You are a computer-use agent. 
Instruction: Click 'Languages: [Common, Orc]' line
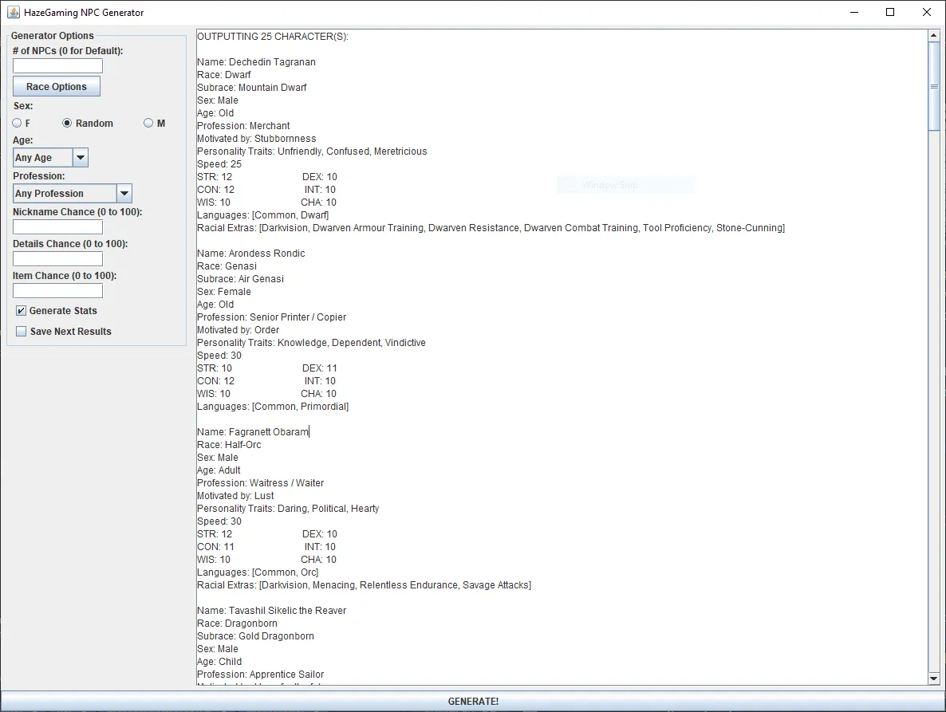tap(258, 572)
